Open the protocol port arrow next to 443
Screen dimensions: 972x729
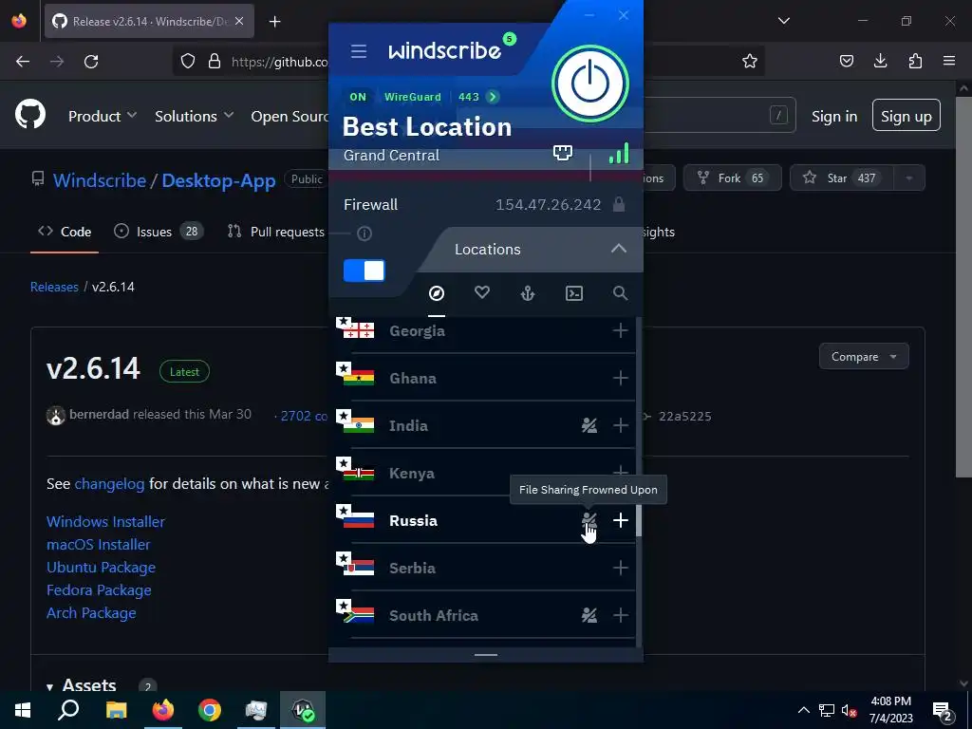[x=493, y=97]
